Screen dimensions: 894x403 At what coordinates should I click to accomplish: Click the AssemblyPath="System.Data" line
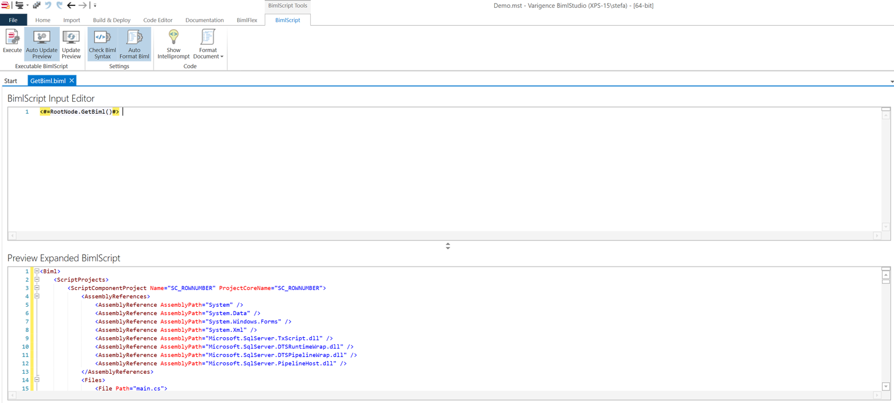(178, 313)
